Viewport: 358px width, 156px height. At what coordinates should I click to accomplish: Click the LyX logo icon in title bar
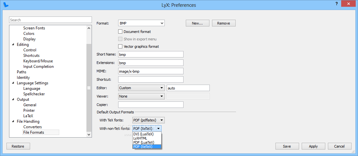[6, 4]
